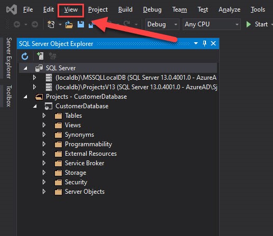
Task: Click the External Resources folder icon
Action: pyautogui.click(x=58, y=154)
